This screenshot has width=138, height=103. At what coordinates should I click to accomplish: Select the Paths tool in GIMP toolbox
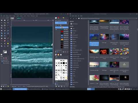[5, 25]
